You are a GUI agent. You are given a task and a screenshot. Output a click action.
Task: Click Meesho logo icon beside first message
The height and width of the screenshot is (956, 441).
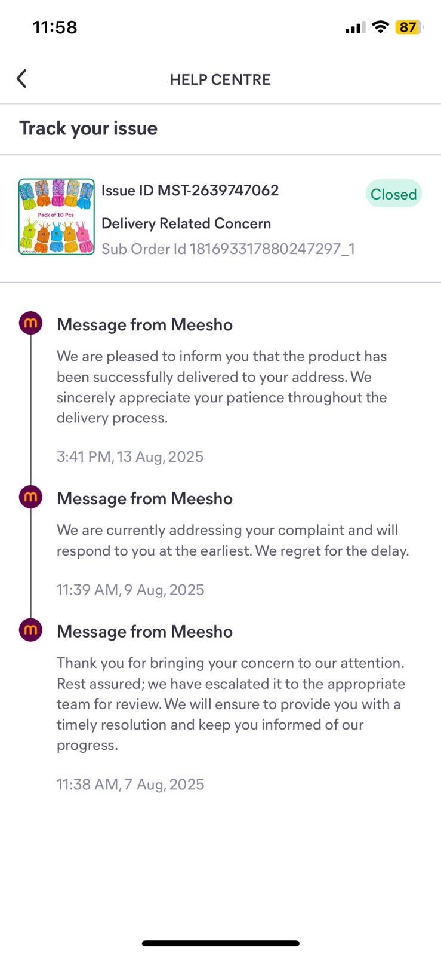(x=30, y=324)
